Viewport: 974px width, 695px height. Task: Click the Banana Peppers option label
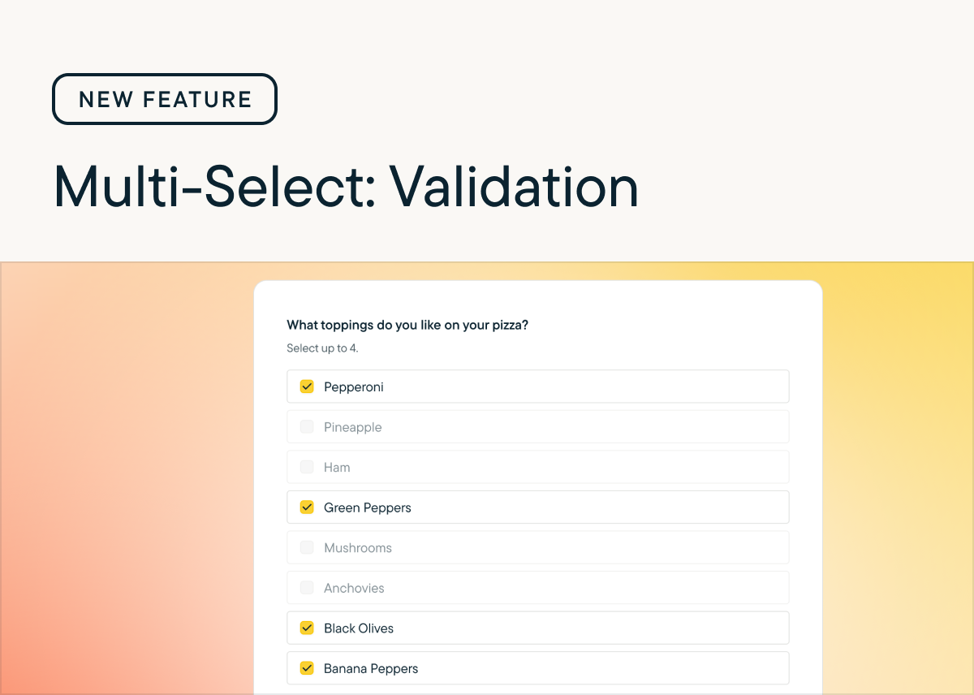tap(371, 669)
